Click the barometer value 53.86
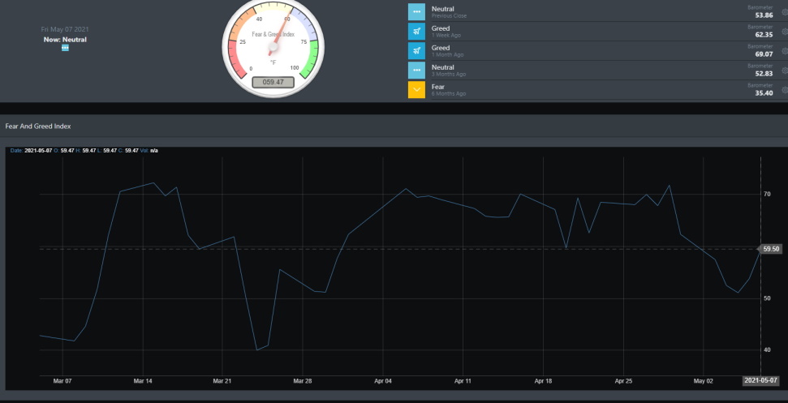 click(x=764, y=15)
